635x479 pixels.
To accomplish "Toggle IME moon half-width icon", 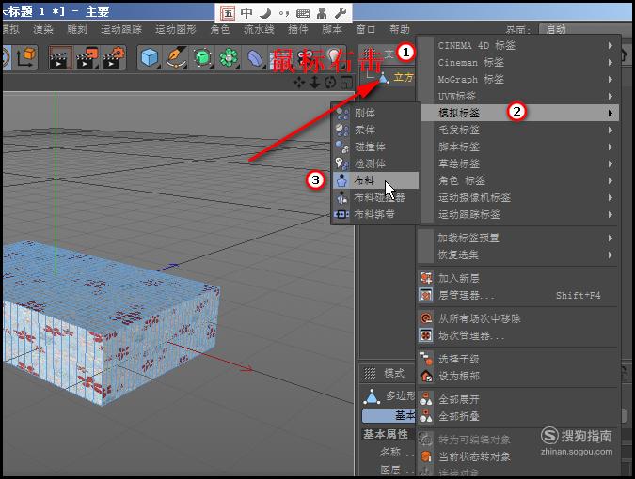I will (265, 13).
